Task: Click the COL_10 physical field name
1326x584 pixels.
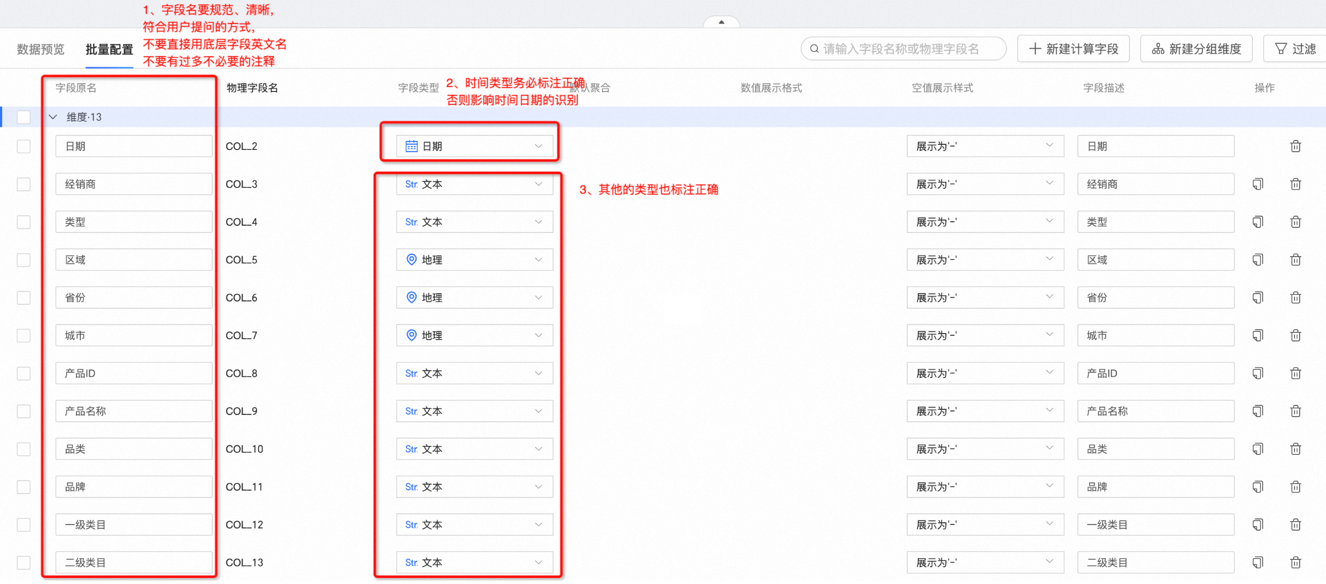Action: point(244,449)
